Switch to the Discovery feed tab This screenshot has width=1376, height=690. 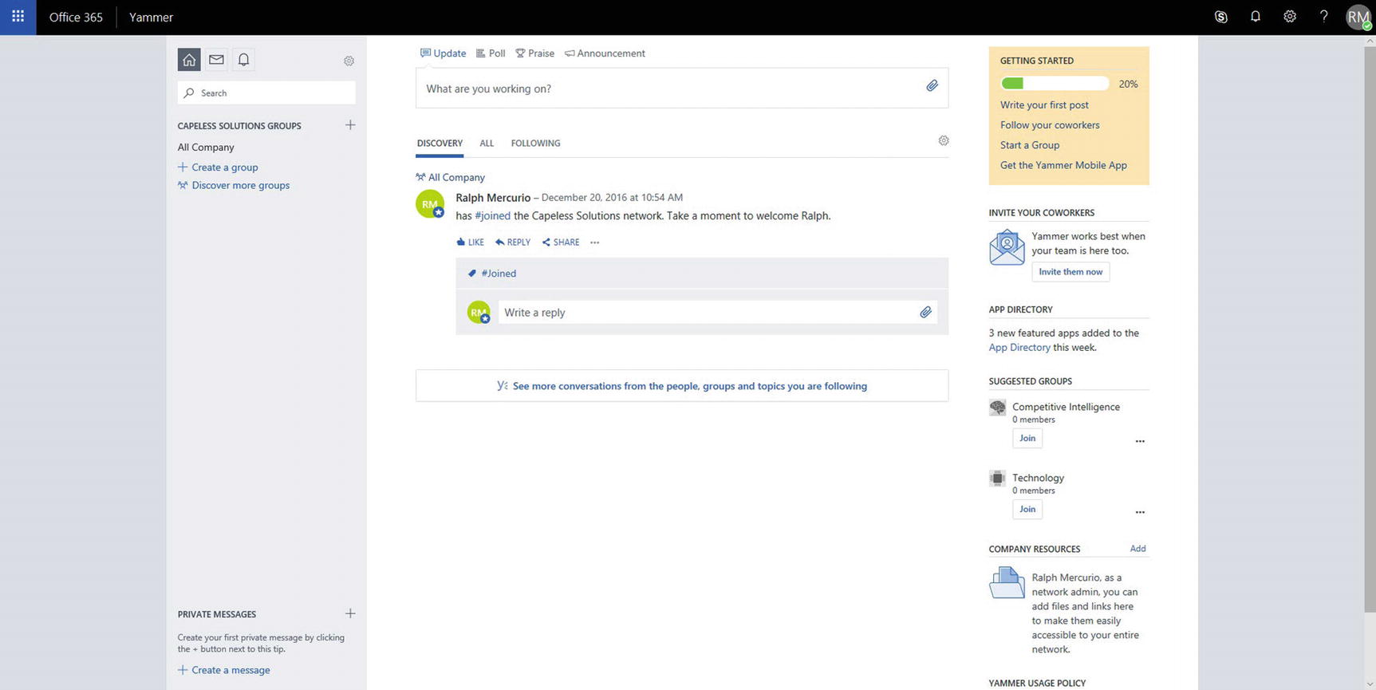coord(440,144)
